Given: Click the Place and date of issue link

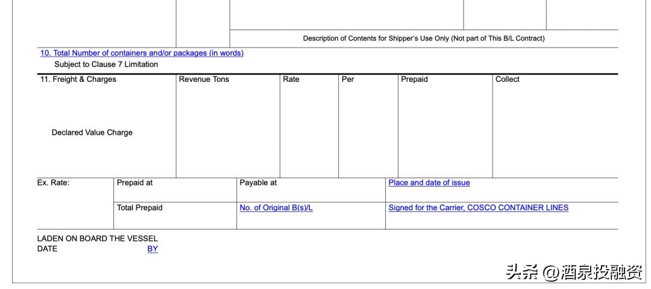Looking at the screenshot, I should tap(429, 183).
